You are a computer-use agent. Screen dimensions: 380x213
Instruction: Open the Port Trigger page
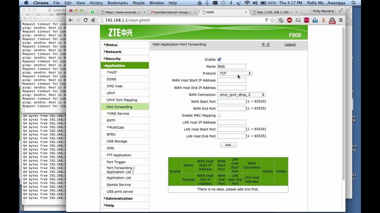(x=116, y=162)
